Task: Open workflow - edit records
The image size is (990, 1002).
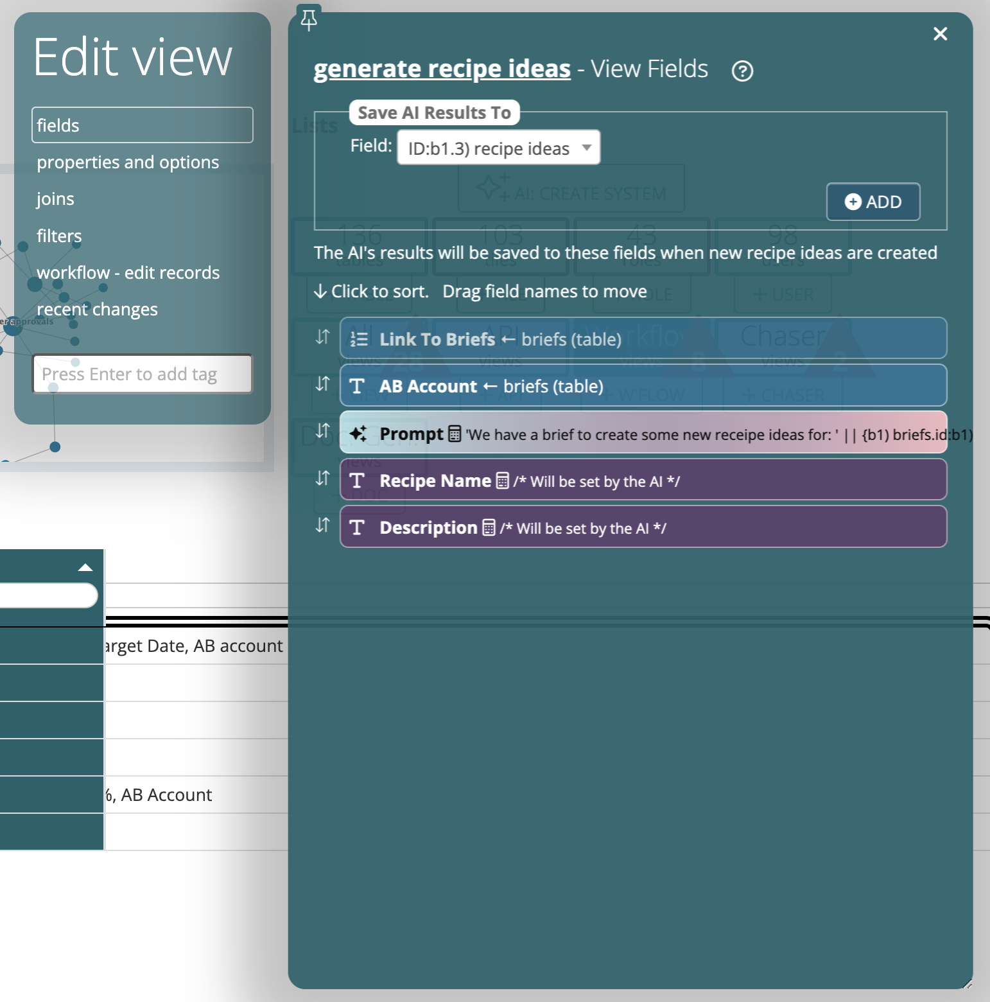Action: (128, 272)
